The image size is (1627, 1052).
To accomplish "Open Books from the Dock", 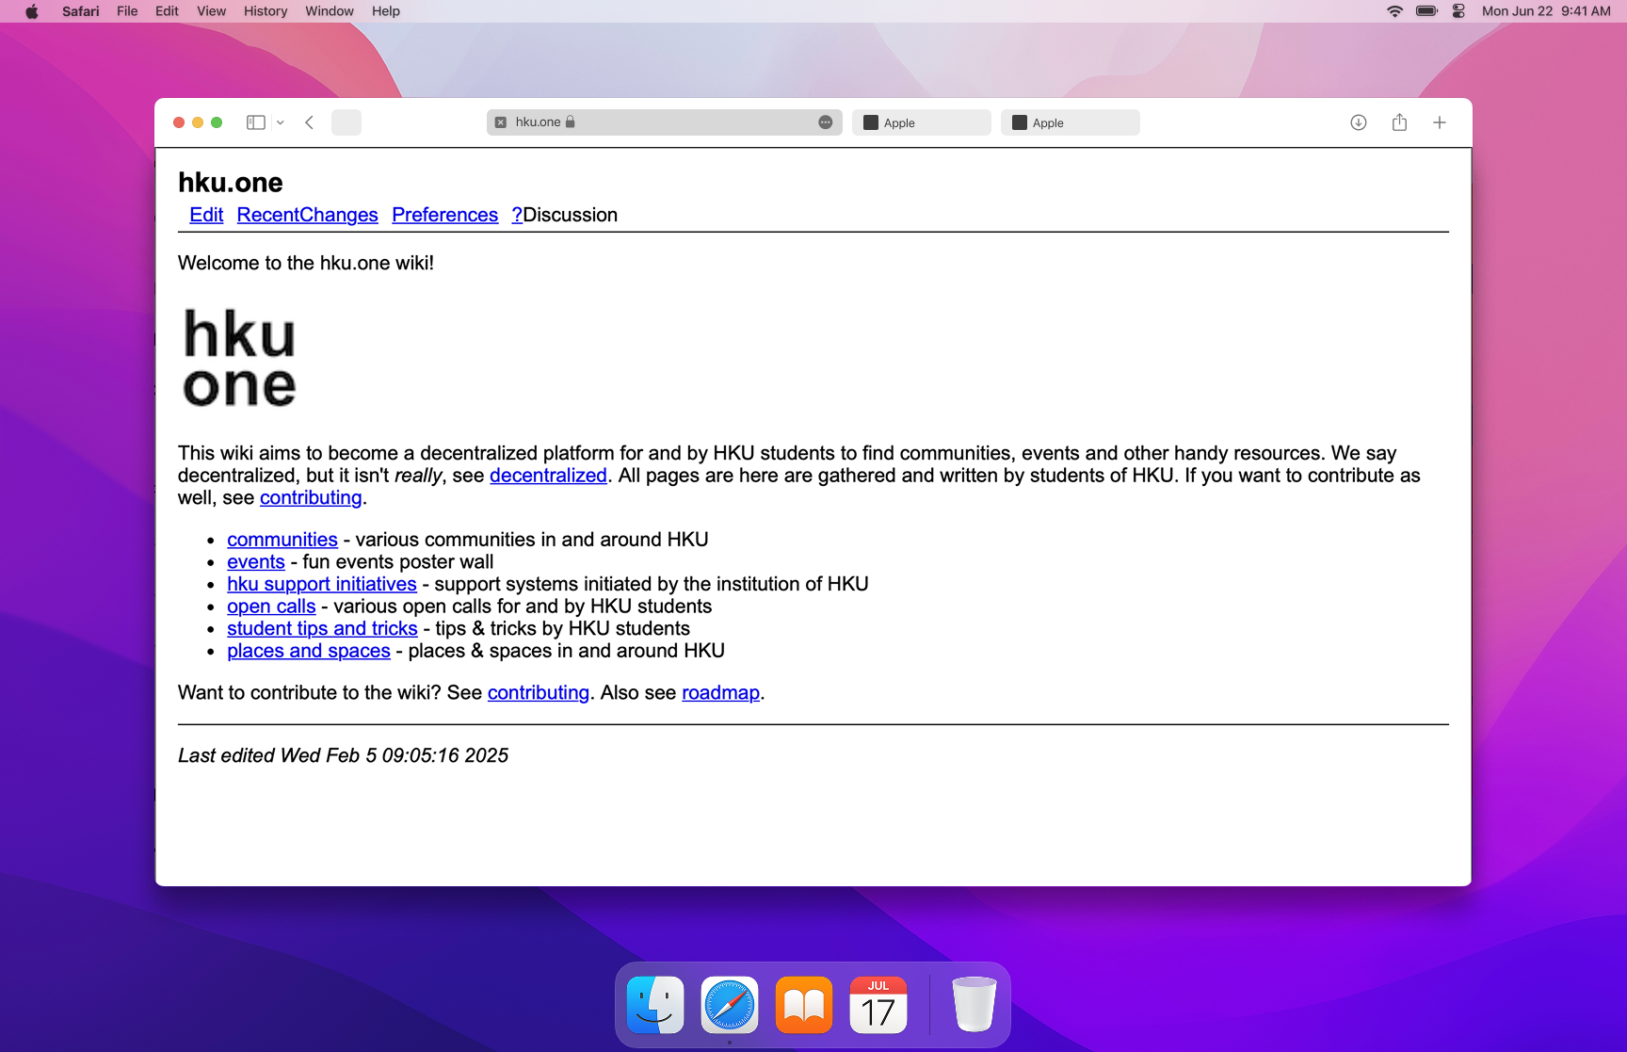I will point(804,1005).
